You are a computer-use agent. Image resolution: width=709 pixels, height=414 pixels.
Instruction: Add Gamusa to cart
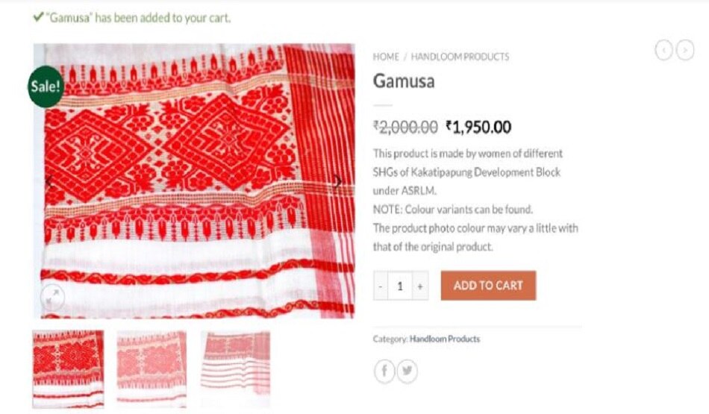click(488, 286)
